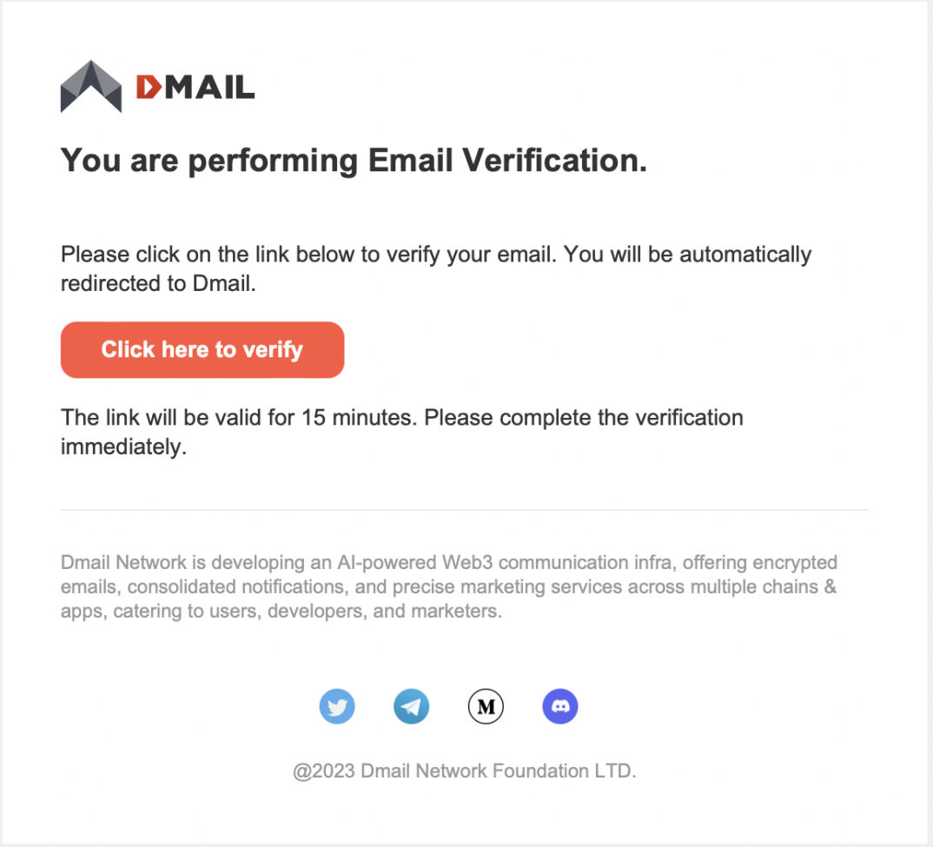Click the word 'immediately.'
Viewport: 933px width, 847px height.
click(x=124, y=447)
